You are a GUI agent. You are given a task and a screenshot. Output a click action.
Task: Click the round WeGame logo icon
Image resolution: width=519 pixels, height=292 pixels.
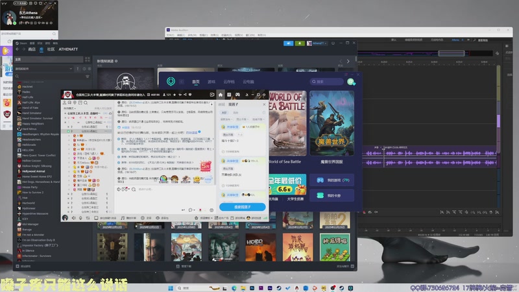(171, 82)
